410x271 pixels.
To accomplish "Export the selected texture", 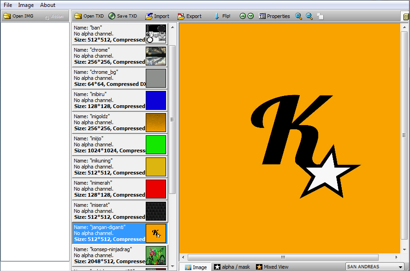I will [x=190, y=16].
